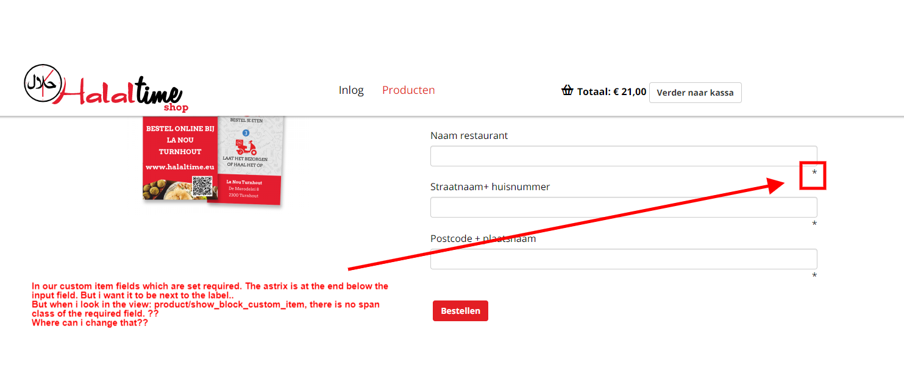Go to the Producten menu item
The height and width of the screenshot is (373, 904).
tap(408, 90)
